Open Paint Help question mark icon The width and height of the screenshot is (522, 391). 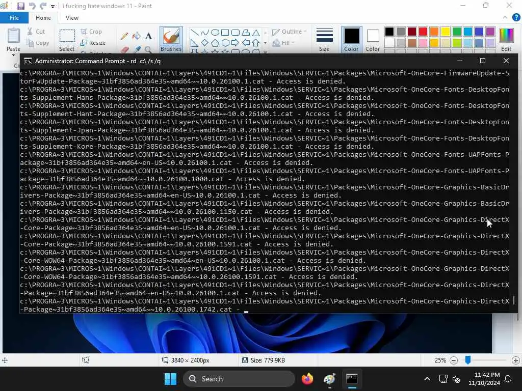(516, 18)
